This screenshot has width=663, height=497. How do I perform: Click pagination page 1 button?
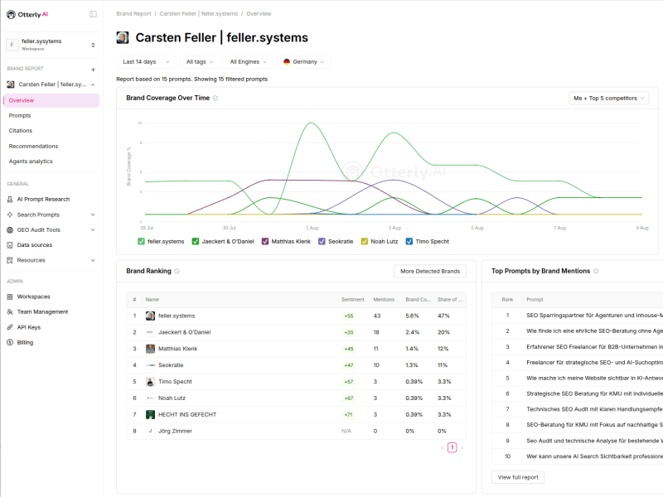pyautogui.click(x=452, y=447)
